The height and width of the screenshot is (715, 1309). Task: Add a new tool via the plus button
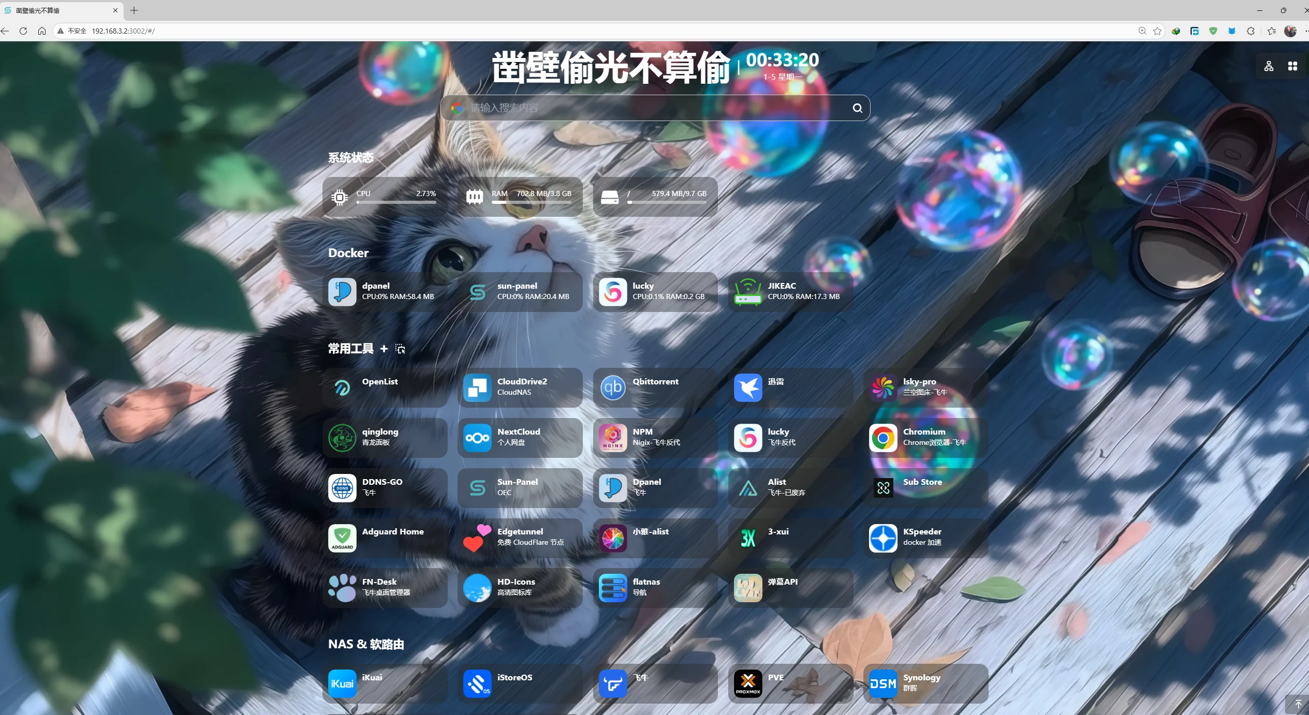[384, 349]
